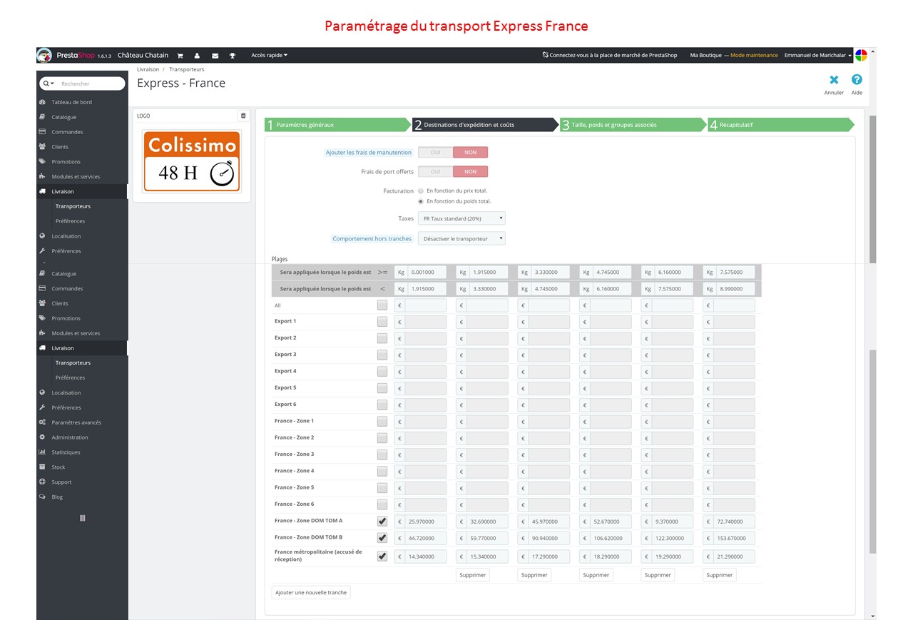913x620 pixels.
Task: Click Supprimer under the 21.290000 column
Action: tap(719, 575)
